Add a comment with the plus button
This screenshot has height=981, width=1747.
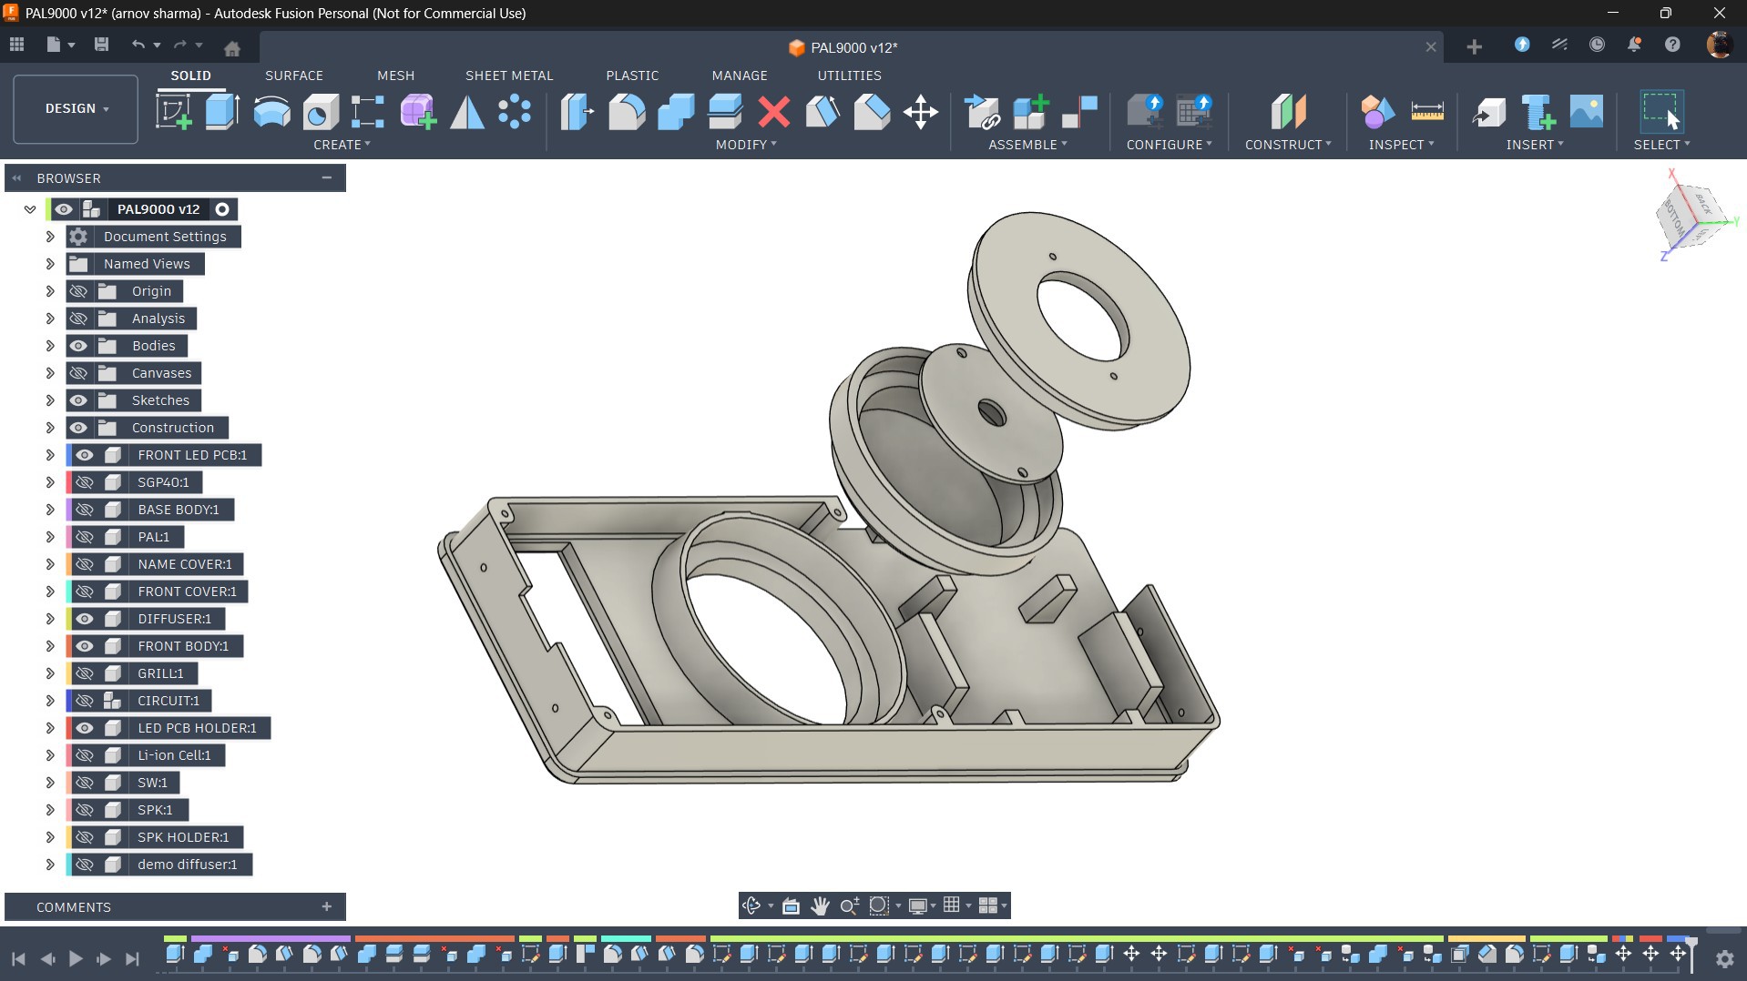click(x=326, y=906)
